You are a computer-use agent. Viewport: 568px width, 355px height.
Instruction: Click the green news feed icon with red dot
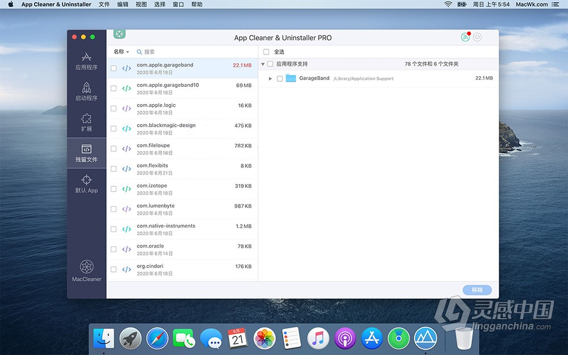pos(466,36)
